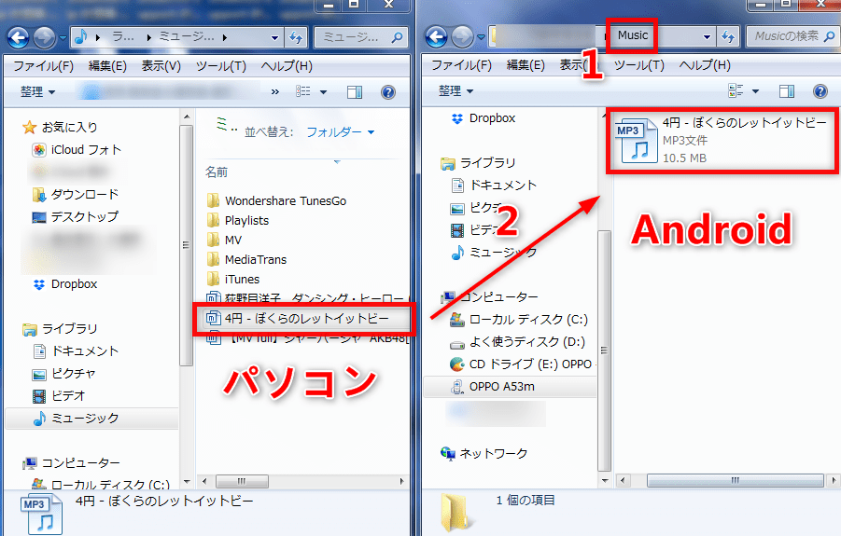Open 整理 dropdown in right window
This screenshot has width=841, height=536.
pyautogui.click(x=456, y=91)
